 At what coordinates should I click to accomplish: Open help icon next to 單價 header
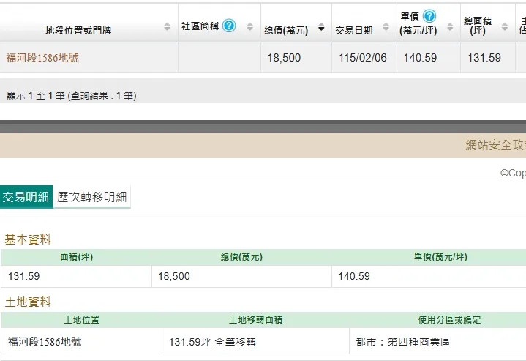[x=429, y=16]
